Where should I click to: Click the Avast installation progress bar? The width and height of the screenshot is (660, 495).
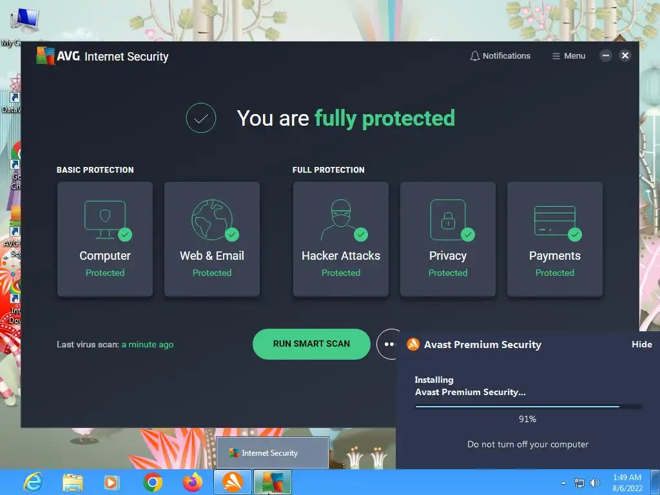(529, 407)
